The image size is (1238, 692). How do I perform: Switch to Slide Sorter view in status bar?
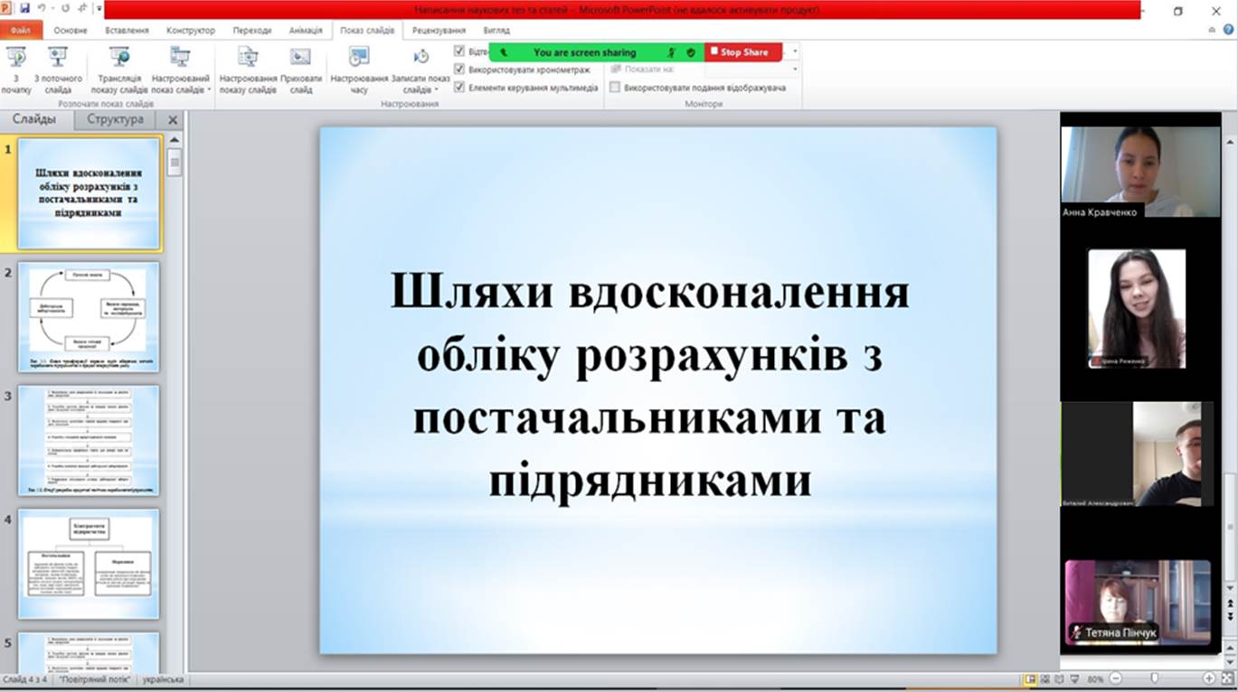[1045, 678]
